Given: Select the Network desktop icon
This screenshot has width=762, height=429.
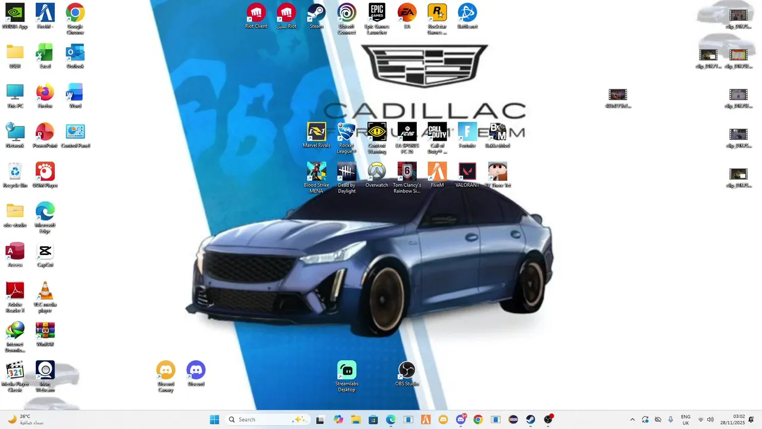Looking at the screenshot, I should (x=15, y=136).
